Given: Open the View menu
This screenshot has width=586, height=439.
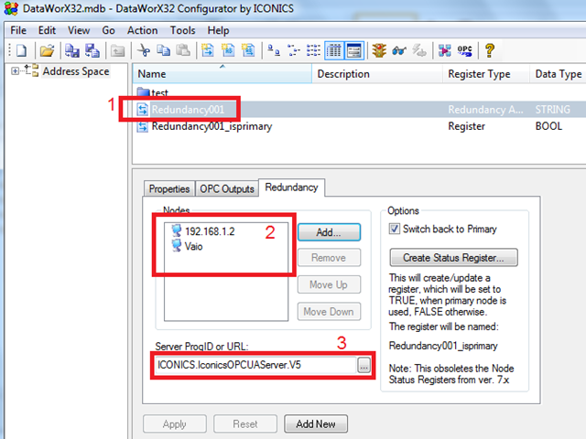Looking at the screenshot, I should click(79, 30).
